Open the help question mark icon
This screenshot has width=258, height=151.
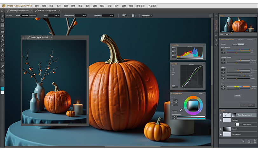pos(216,16)
